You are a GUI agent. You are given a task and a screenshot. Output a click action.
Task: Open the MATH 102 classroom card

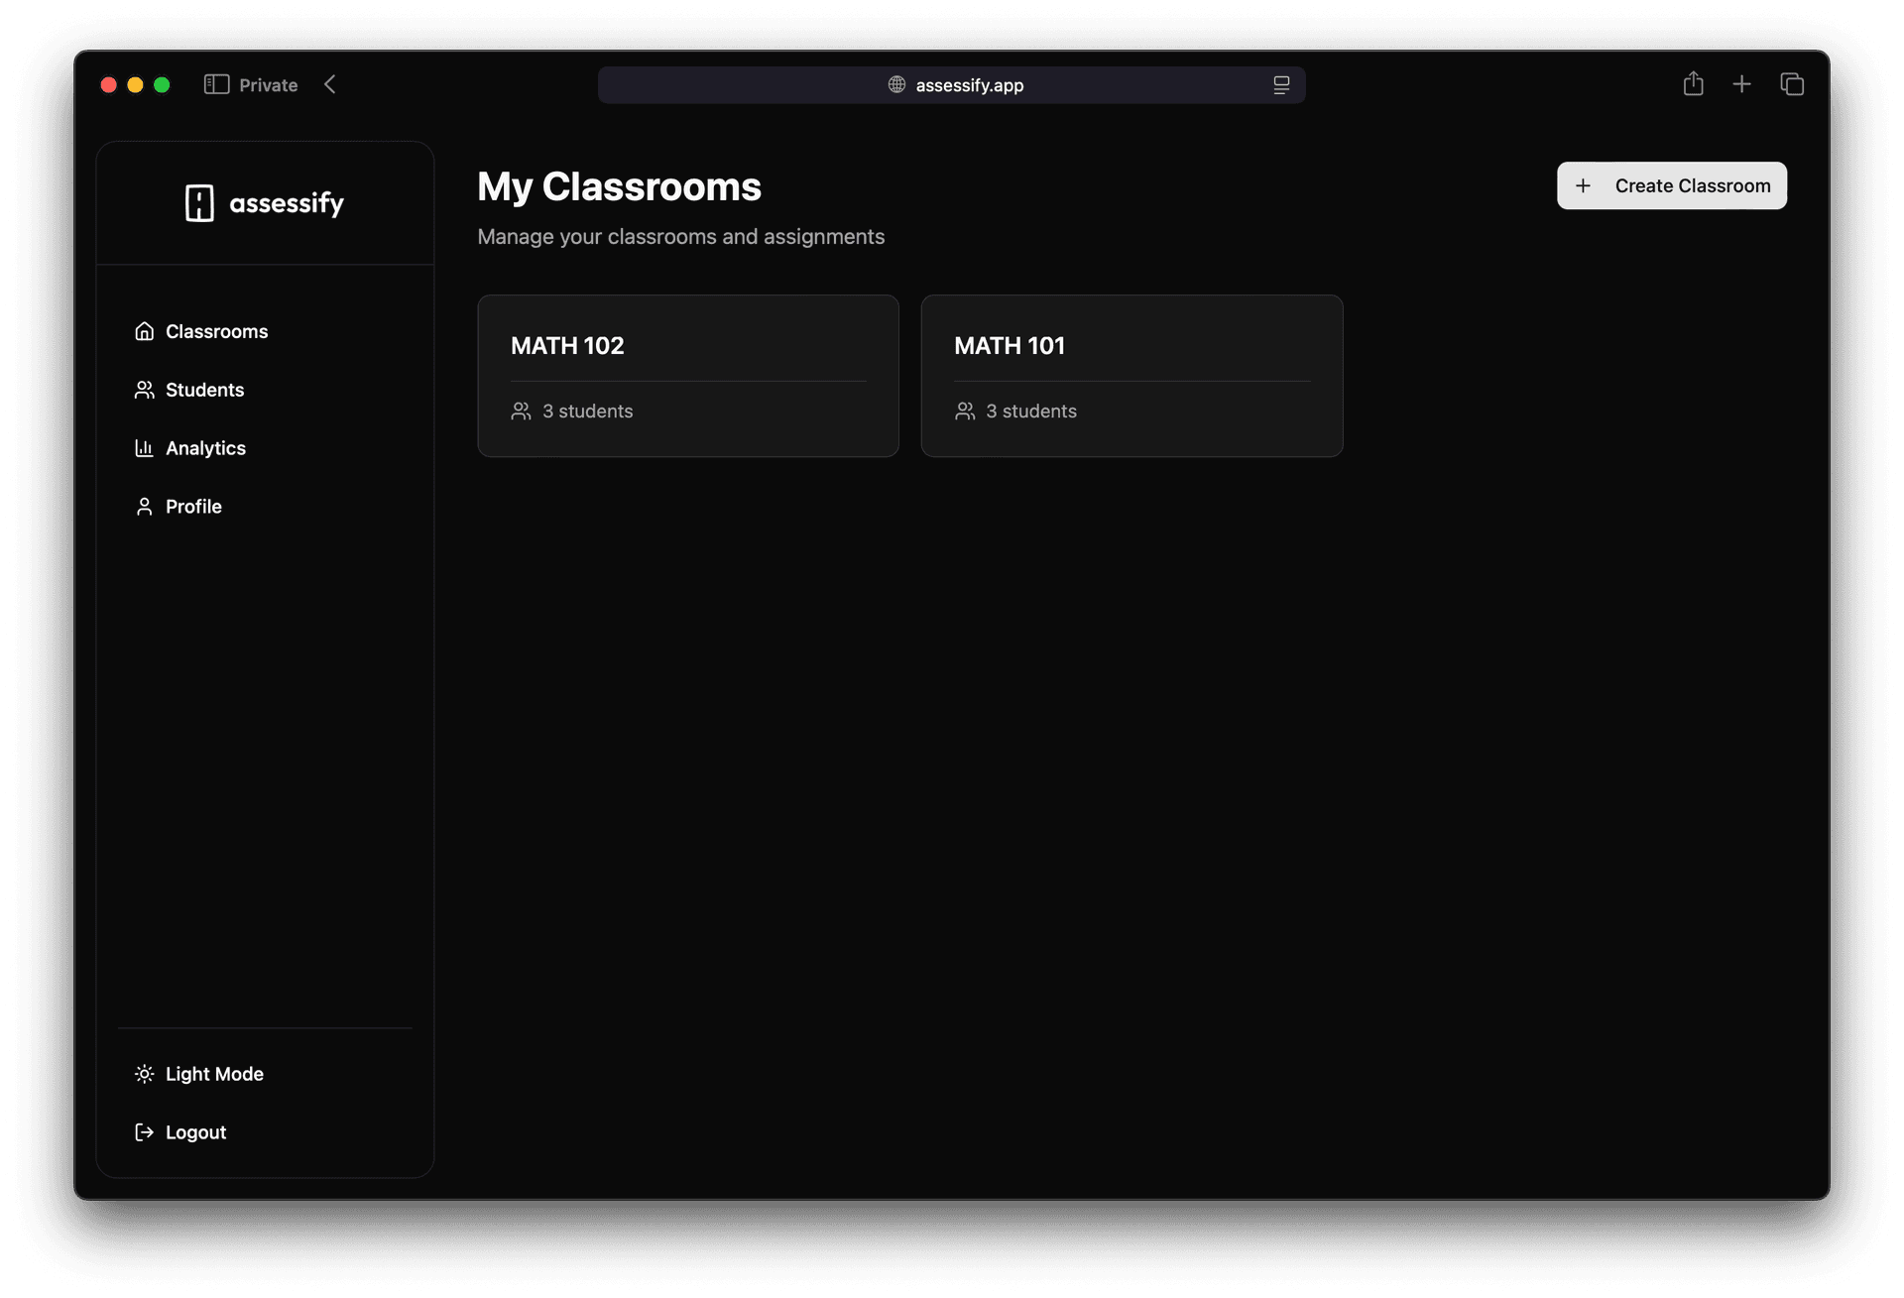688,376
